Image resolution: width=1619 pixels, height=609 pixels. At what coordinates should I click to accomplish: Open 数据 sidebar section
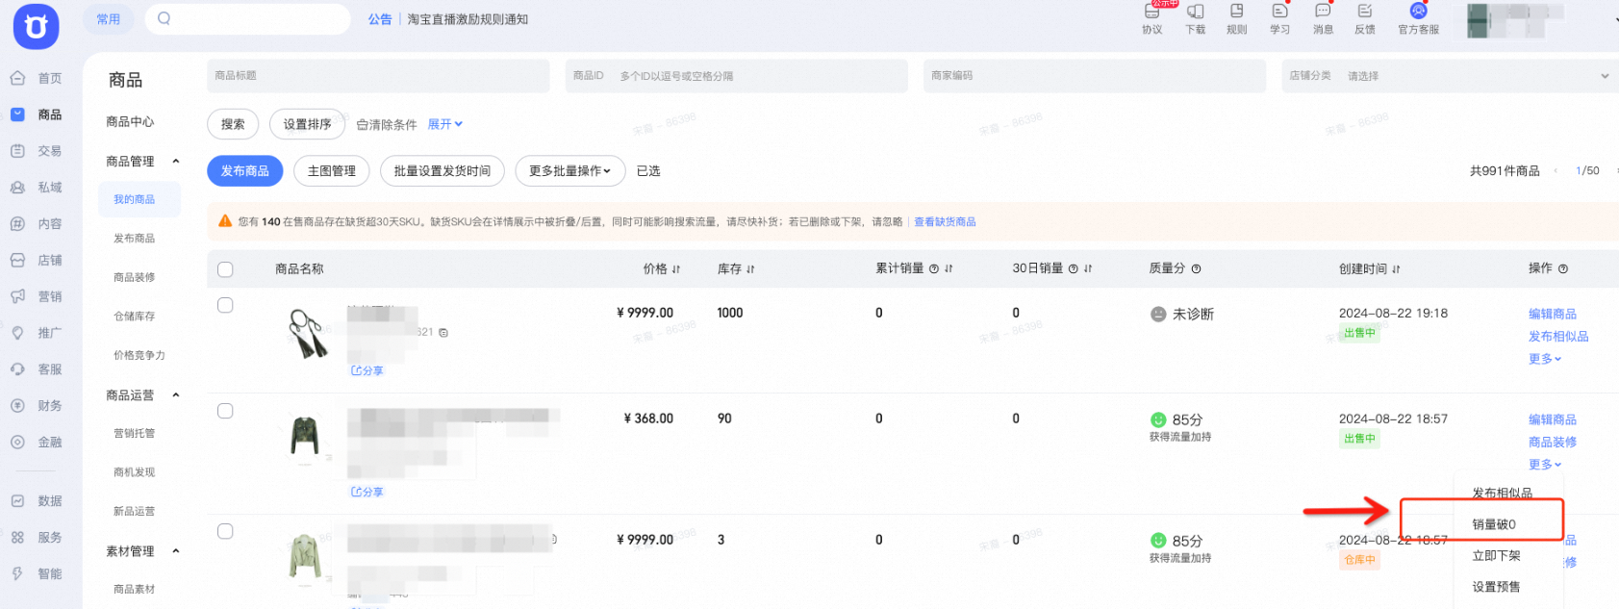[x=37, y=501]
